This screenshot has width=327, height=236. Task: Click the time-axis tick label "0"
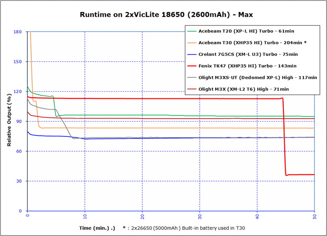point(28,215)
